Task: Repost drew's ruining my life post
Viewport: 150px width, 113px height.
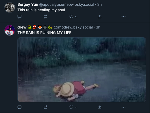Action: 45,107
